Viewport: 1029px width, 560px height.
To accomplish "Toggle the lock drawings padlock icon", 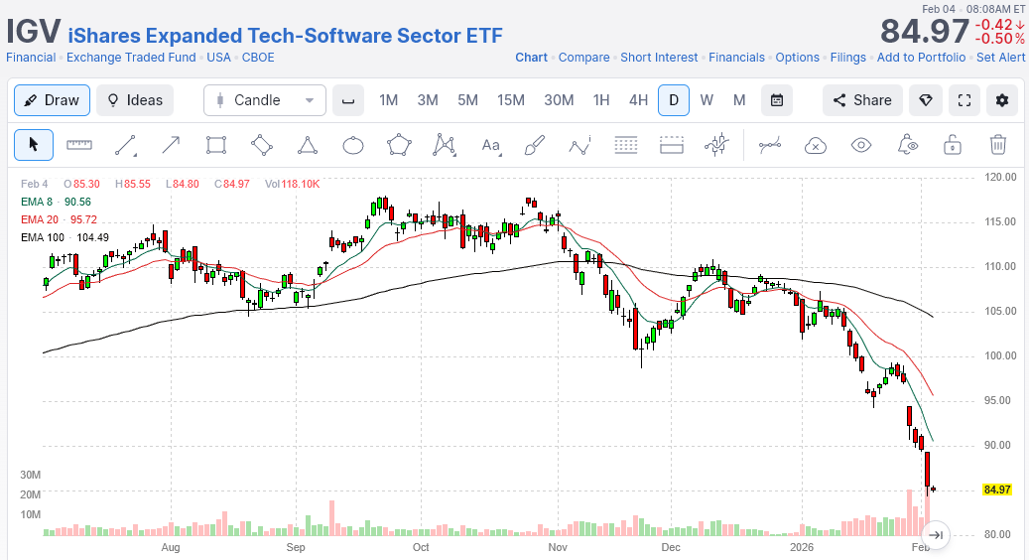I will (953, 145).
